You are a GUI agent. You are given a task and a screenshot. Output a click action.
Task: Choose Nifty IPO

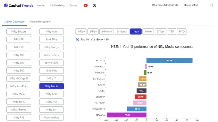pos(52,102)
